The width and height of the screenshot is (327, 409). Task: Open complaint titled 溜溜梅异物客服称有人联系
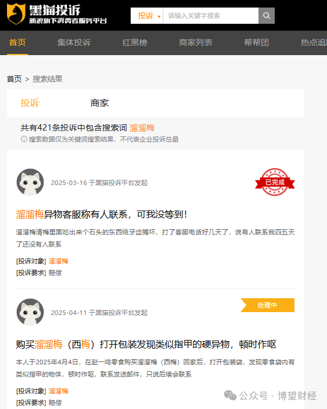pyautogui.click(x=102, y=215)
